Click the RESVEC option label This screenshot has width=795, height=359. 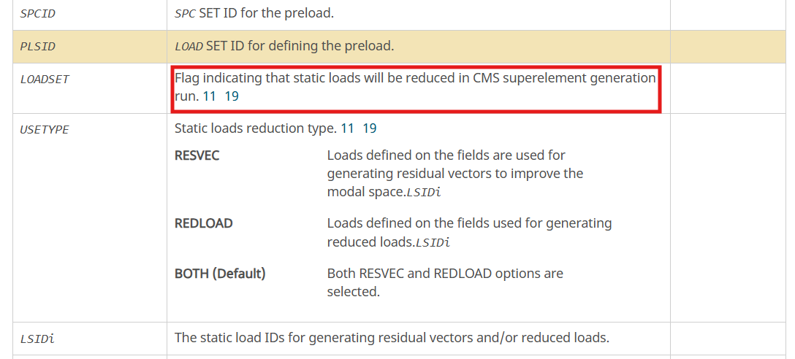tap(197, 155)
